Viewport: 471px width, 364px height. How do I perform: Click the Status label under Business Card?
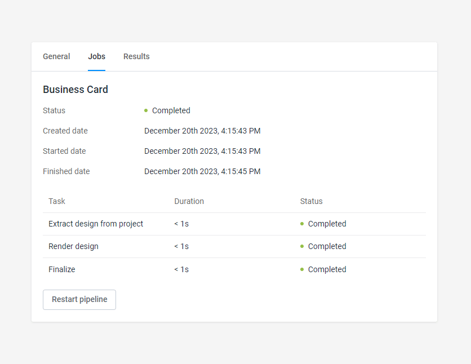click(54, 110)
